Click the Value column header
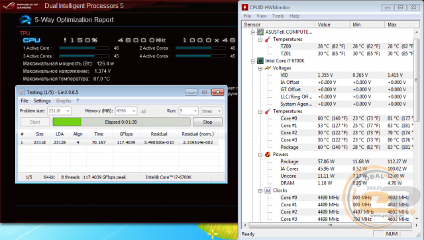This screenshot has height=240, width=424. click(333, 24)
